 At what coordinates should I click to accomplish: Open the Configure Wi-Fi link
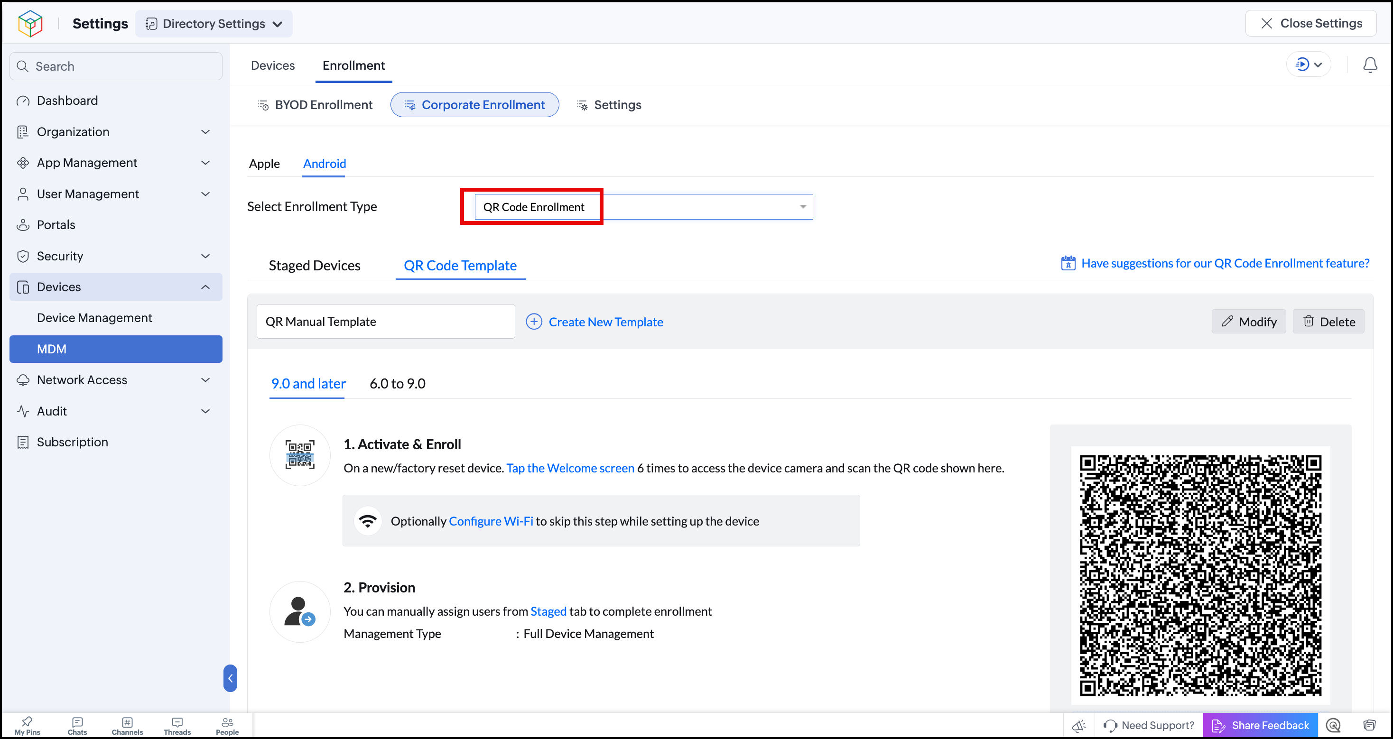[491, 521]
